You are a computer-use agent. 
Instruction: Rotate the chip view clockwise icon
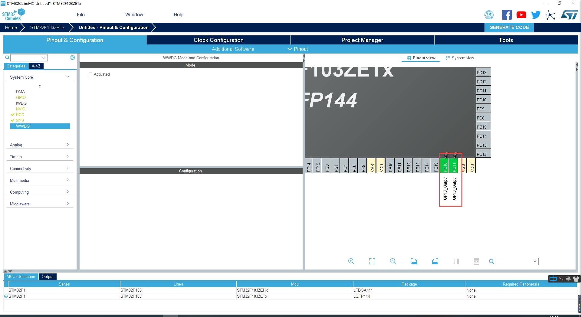click(x=414, y=261)
